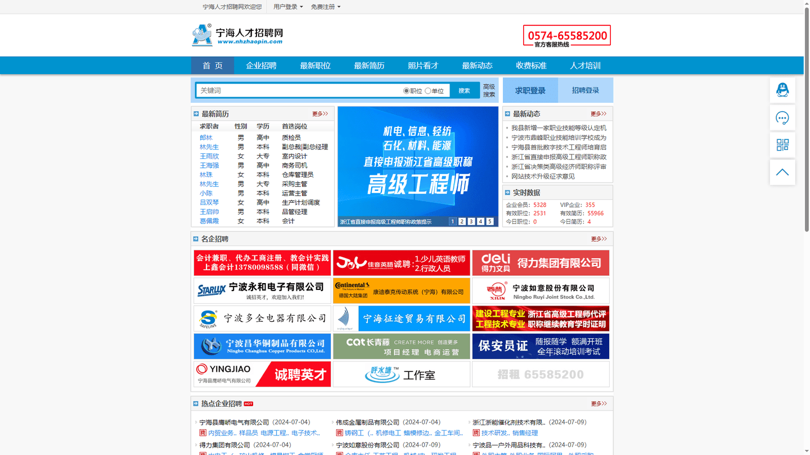Click the back-to-top arrow icon
Screen dimensions: 810x455
pyautogui.click(x=782, y=172)
